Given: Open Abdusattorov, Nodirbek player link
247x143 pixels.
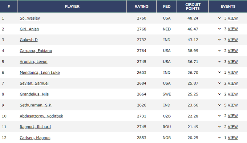Looking at the screenshot, I should pos(41,116).
